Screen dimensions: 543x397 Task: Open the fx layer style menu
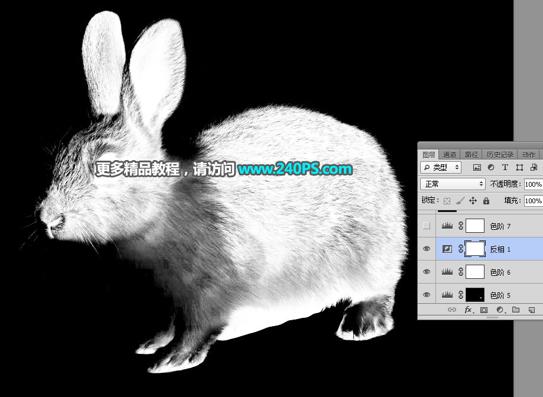pyautogui.click(x=469, y=310)
